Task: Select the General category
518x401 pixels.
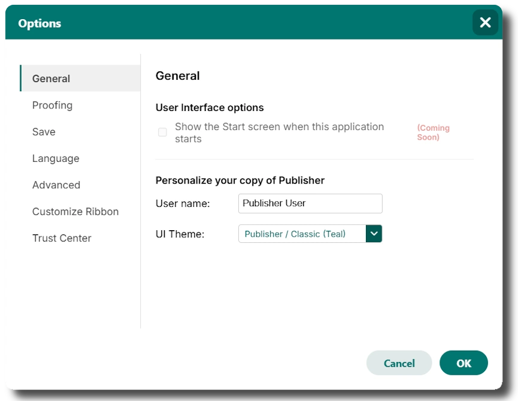Action: tap(80, 79)
